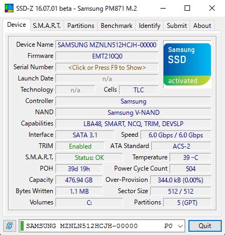
Task: Click the Interface value SATA 3.1
Action: (85, 135)
